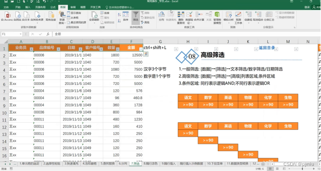Select all cells via the corner button
The width and height of the screenshot is (321, 171).
coord(4,42)
